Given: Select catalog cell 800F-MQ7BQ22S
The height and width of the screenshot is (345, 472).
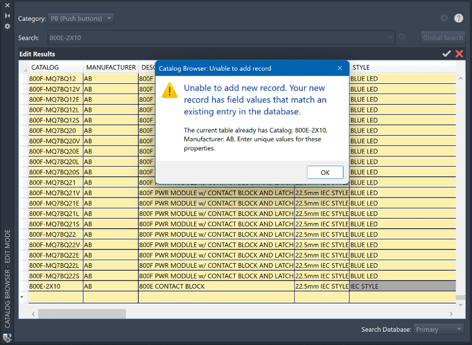Looking at the screenshot, I should (x=56, y=276).
